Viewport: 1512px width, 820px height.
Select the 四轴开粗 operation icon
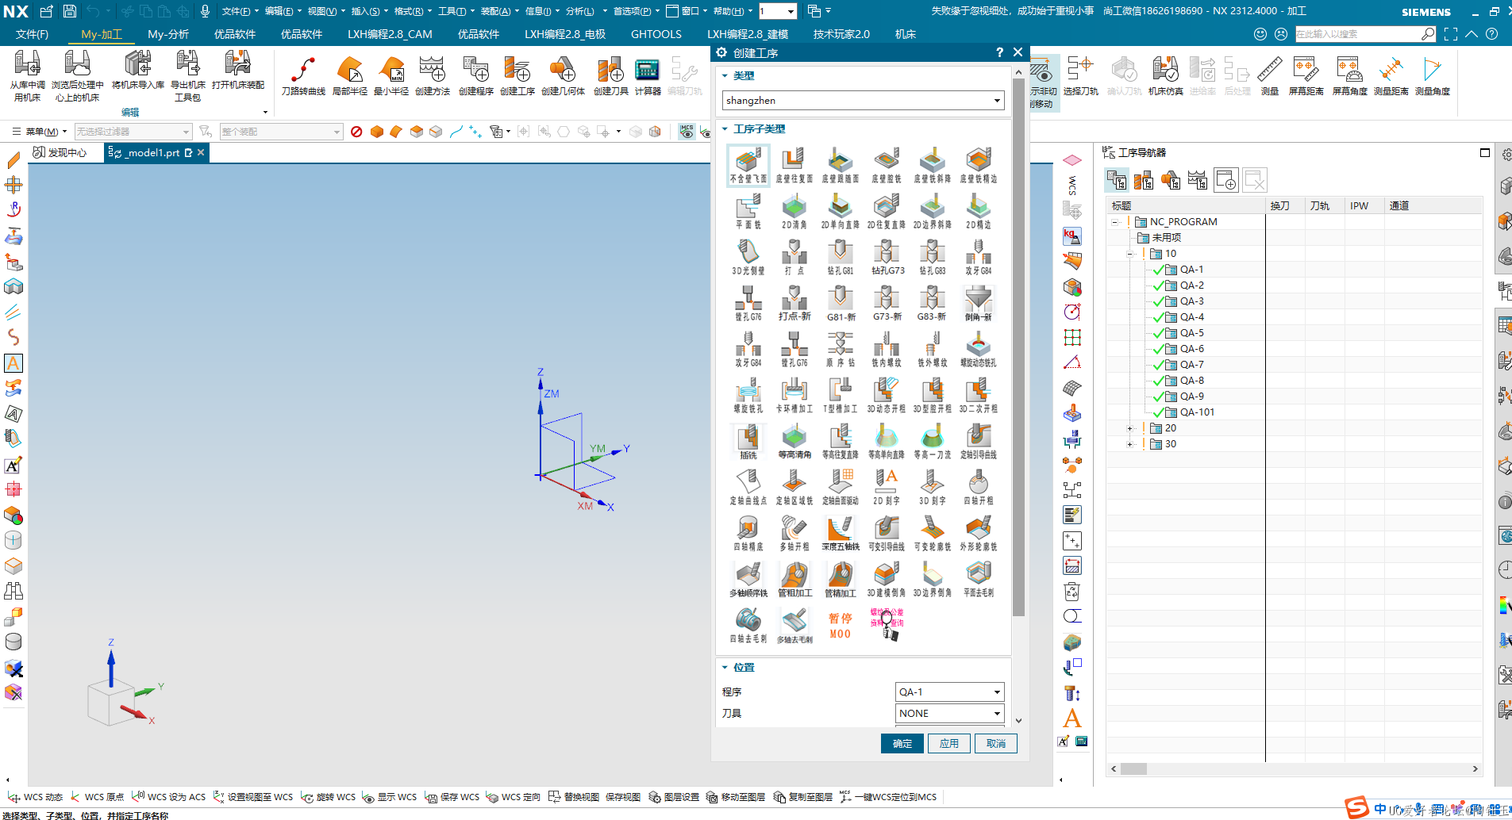[978, 488]
